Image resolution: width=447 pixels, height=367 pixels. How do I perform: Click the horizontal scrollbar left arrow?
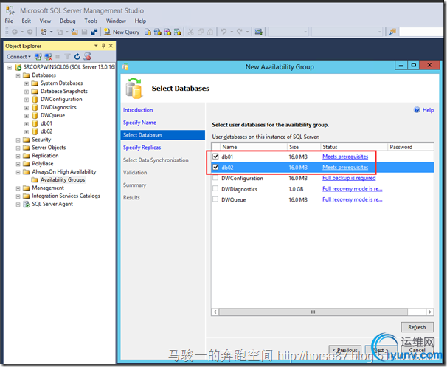click(x=215, y=312)
